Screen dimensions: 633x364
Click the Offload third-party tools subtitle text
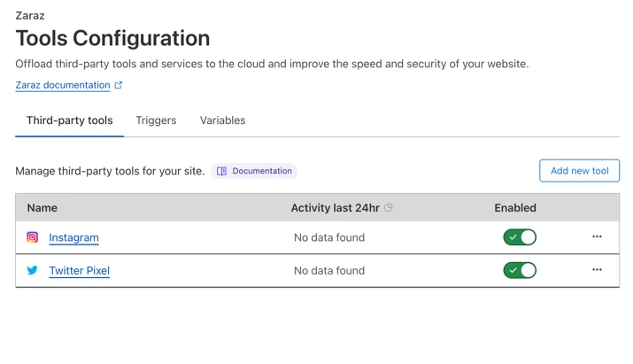pyautogui.click(x=272, y=64)
